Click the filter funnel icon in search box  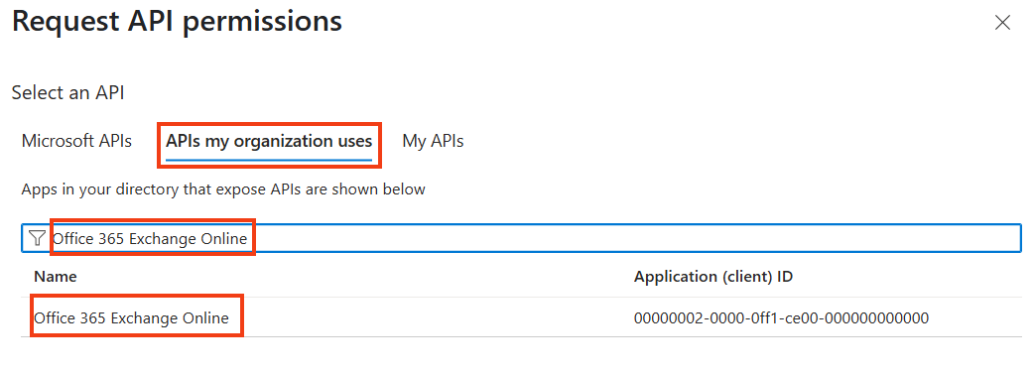[x=37, y=238]
